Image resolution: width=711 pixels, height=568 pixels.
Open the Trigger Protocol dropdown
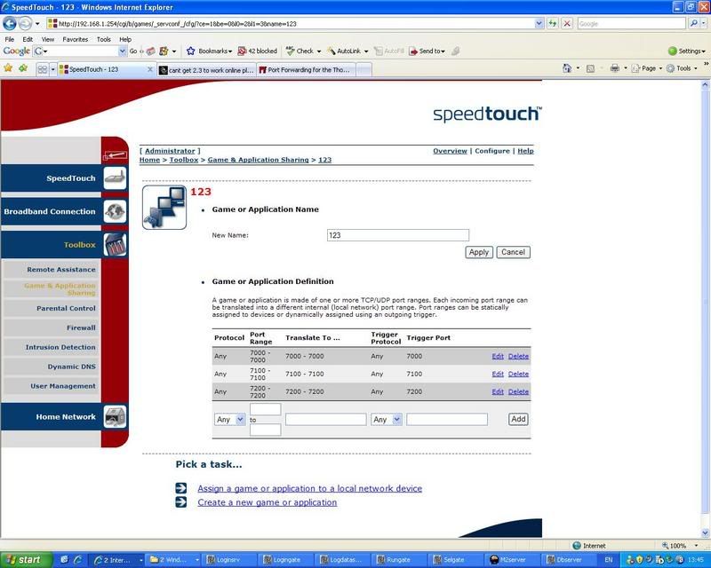387,419
